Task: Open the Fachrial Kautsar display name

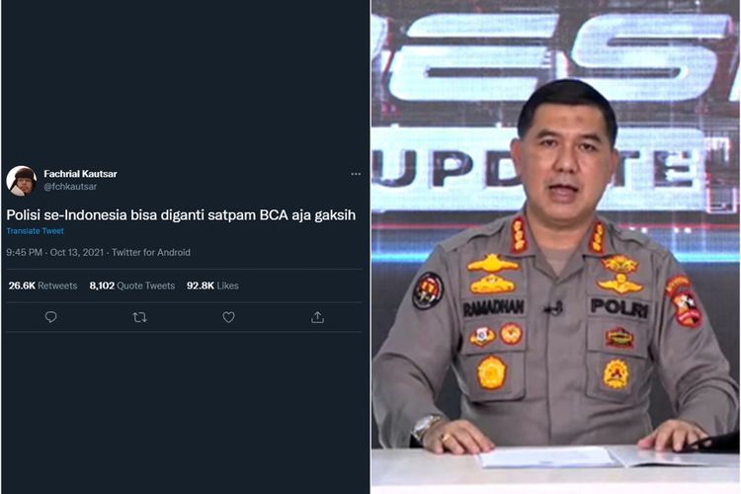Action: pyautogui.click(x=80, y=174)
